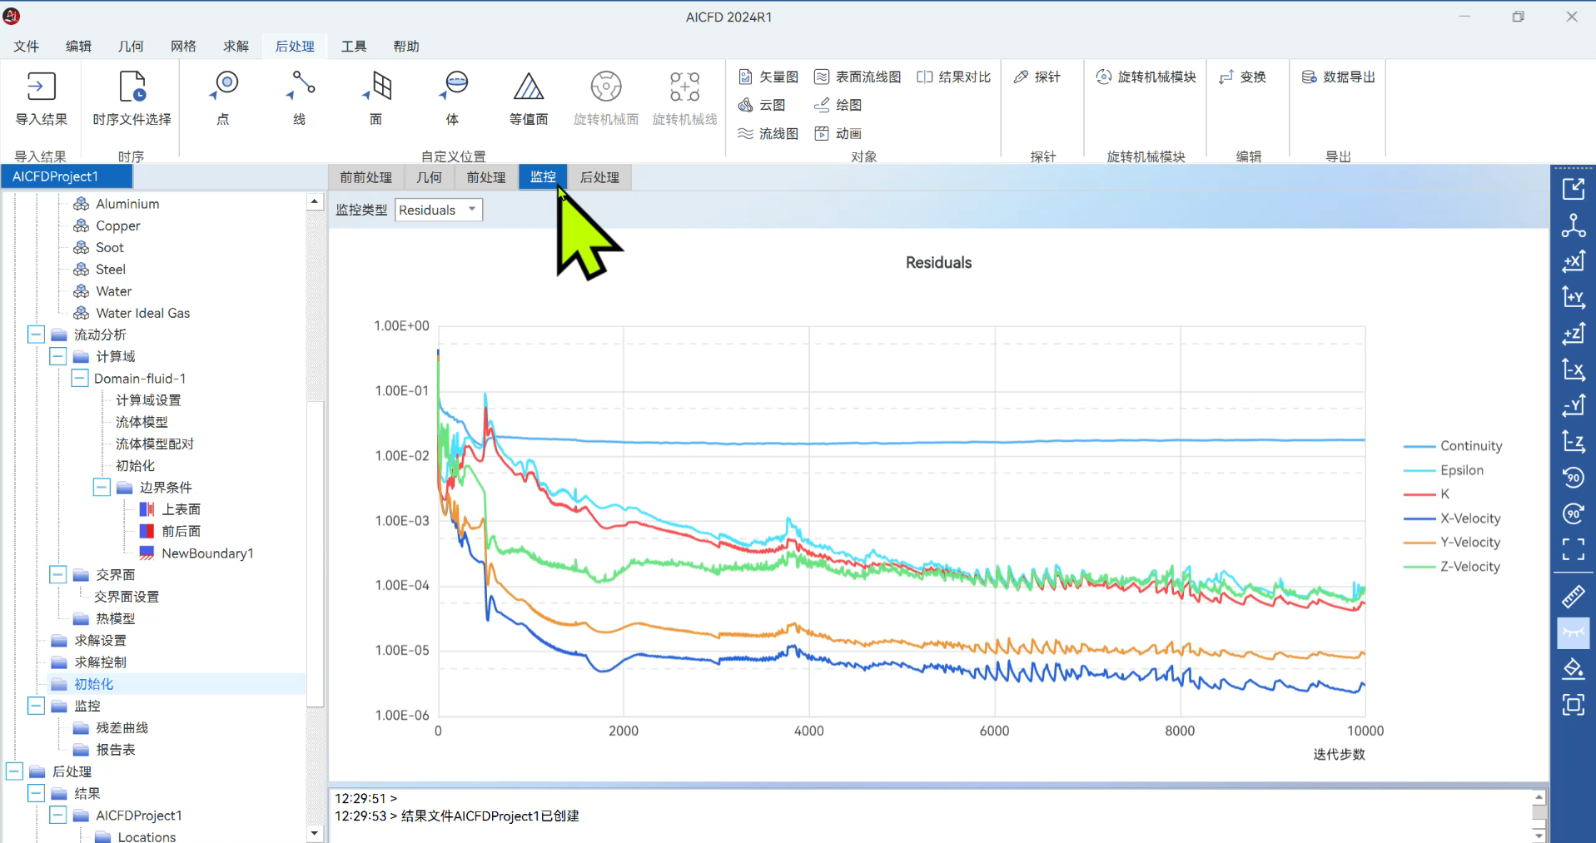Collapse the 流动分析 tree node
The image size is (1596, 843).
(36, 335)
